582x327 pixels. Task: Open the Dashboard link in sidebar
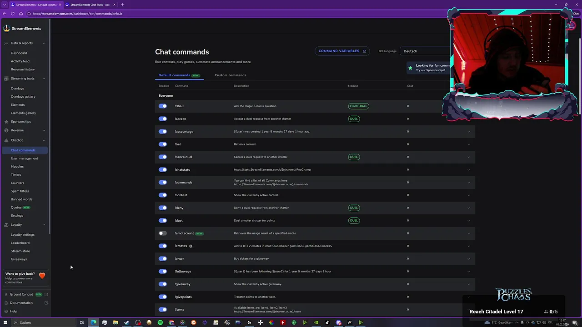[19, 53]
